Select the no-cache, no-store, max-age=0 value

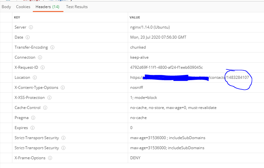(x=173, y=108)
